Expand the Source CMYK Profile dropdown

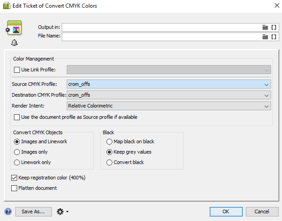[x=169, y=84]
